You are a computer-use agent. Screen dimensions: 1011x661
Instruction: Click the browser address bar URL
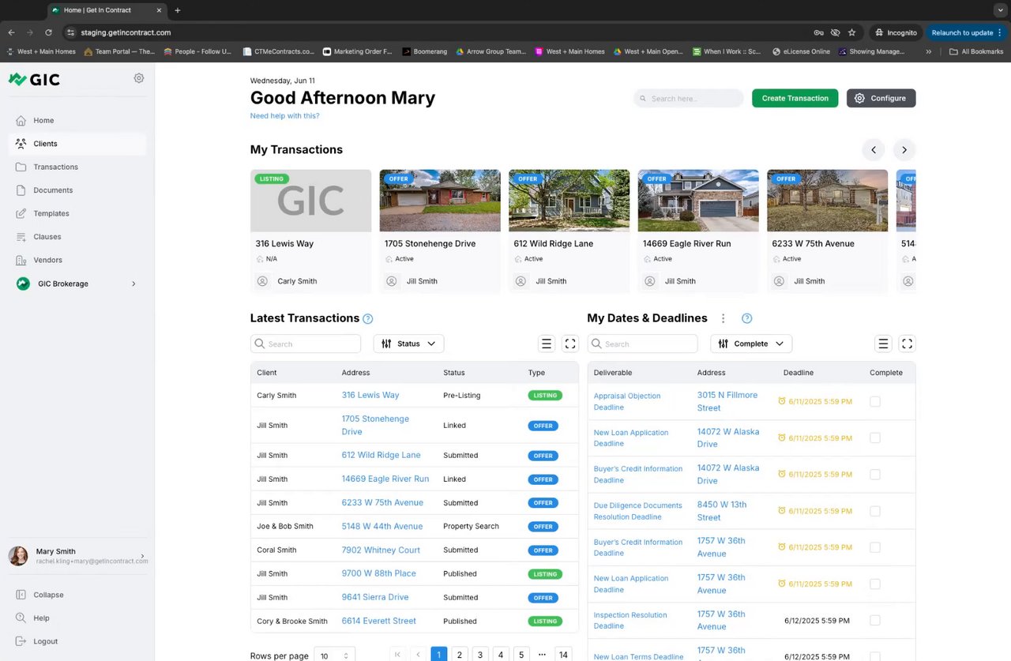[126, 32]
